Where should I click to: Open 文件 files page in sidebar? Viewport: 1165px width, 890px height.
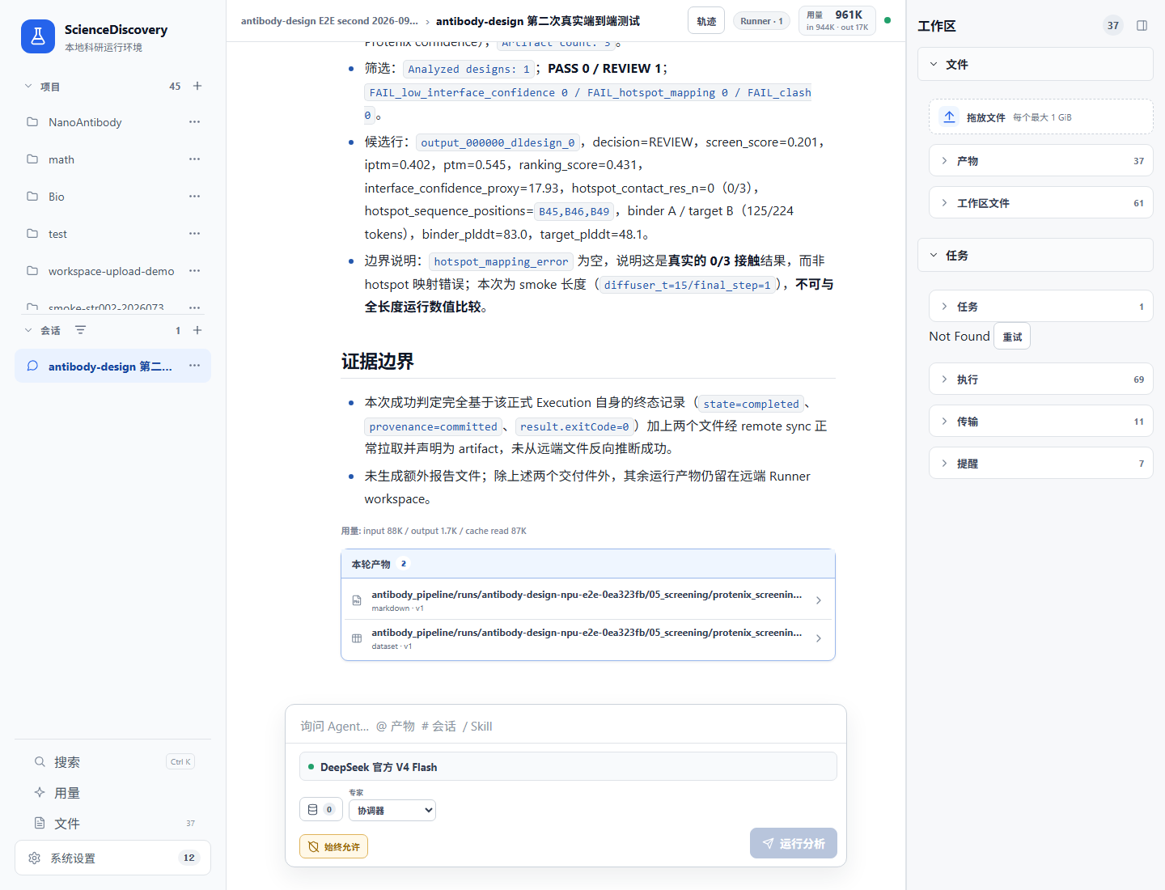pyautogui.click(x=112, y=824)
